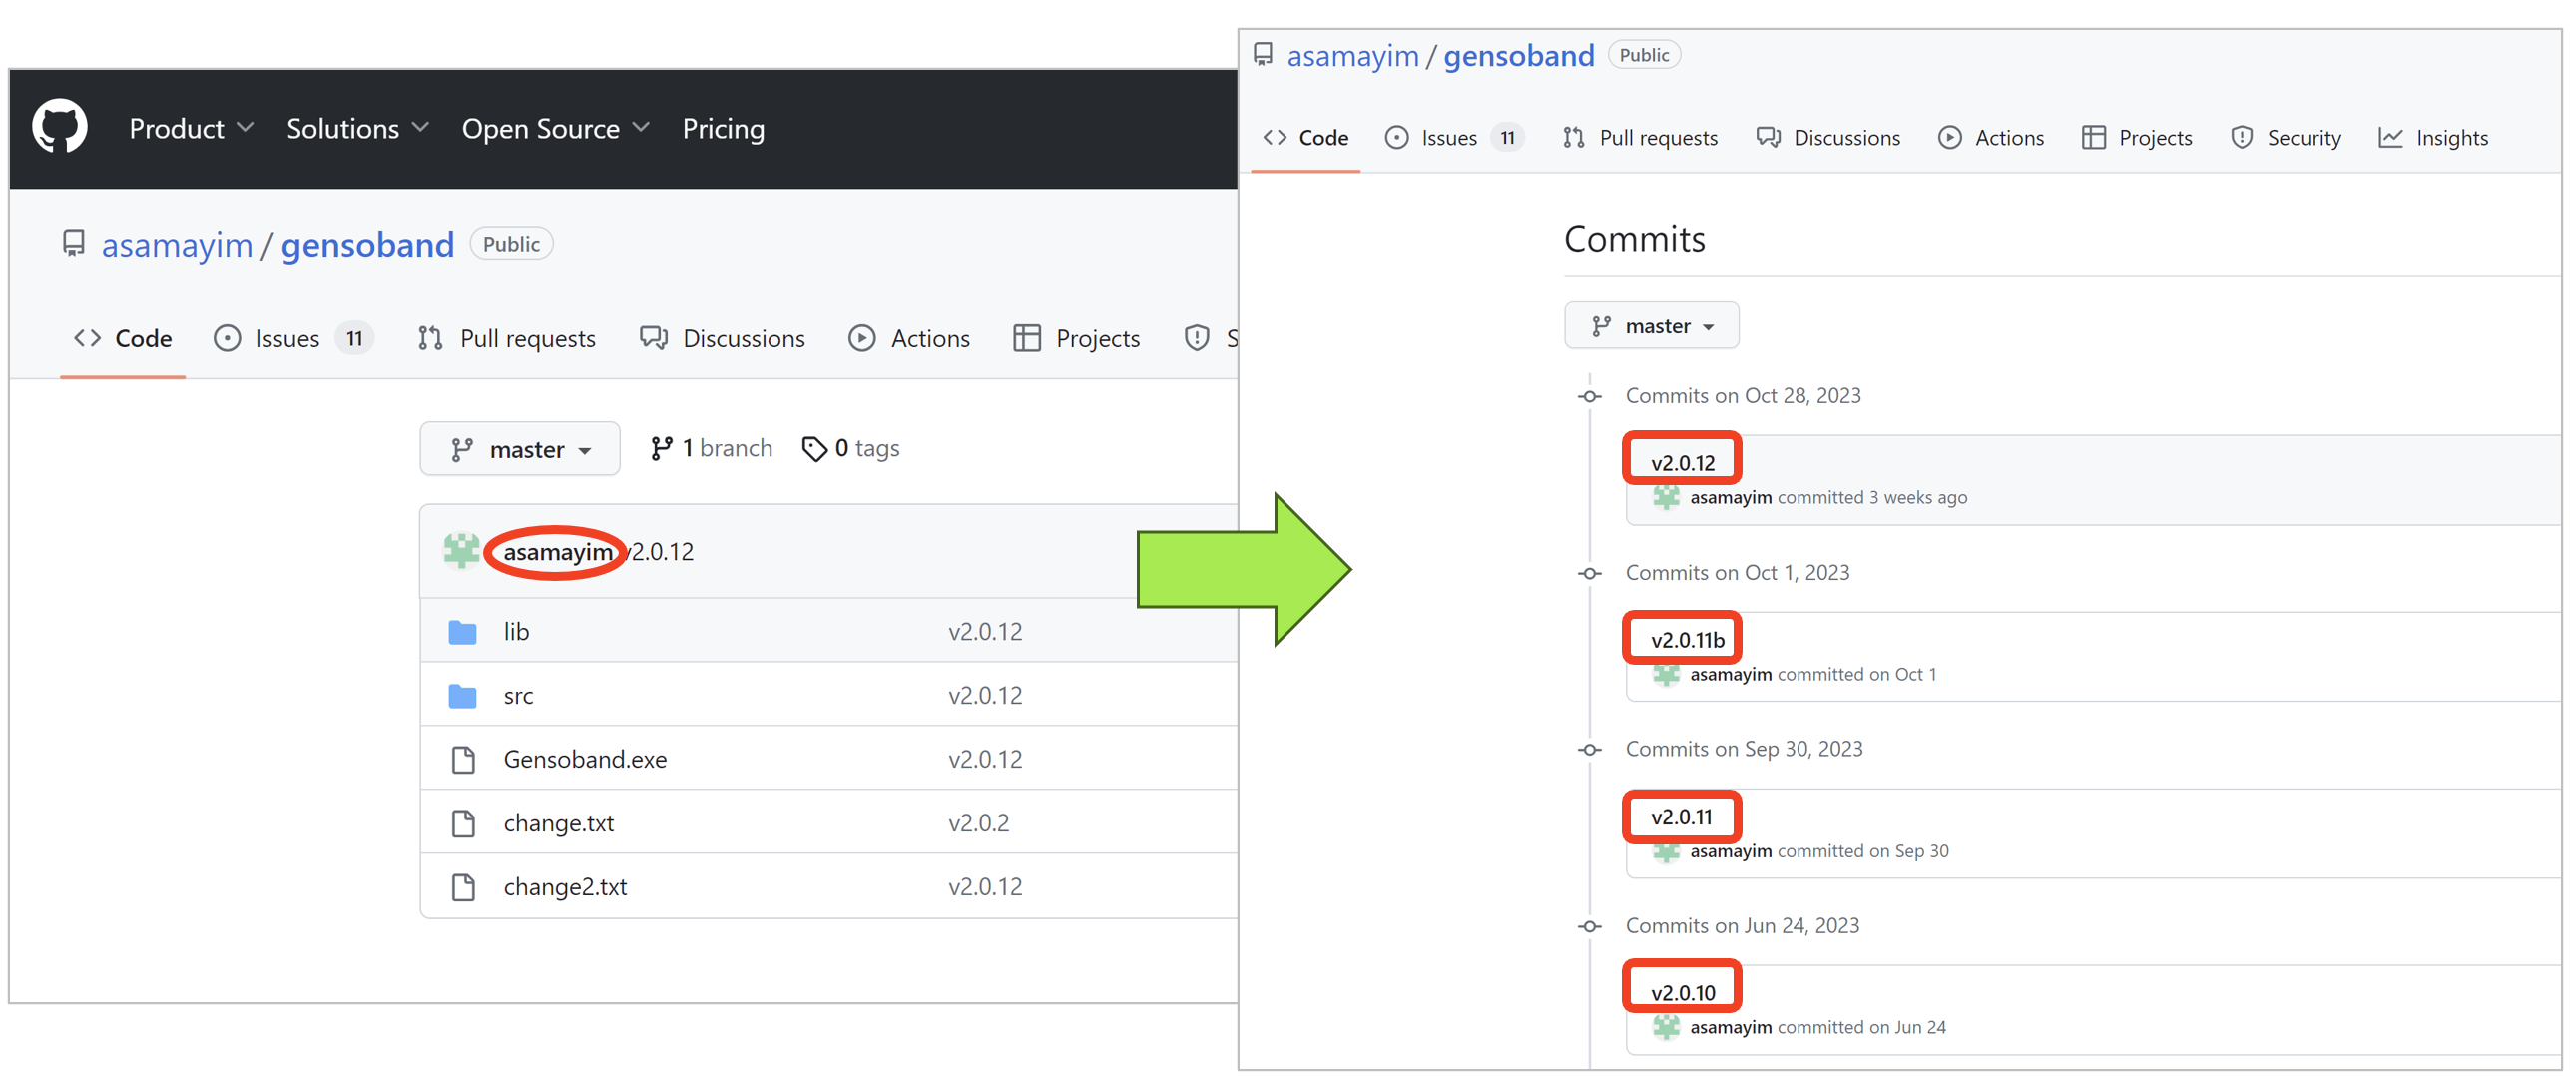Image resolution: width=2570 pixels, height=1089 pixels.
Task: Click the Discussions speech bubble icon in left window
Action: (x=654, y=338)
